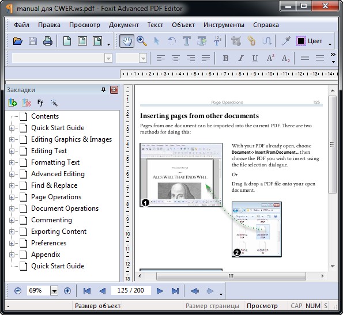Print the document using the printer icon

pos(48,41)
